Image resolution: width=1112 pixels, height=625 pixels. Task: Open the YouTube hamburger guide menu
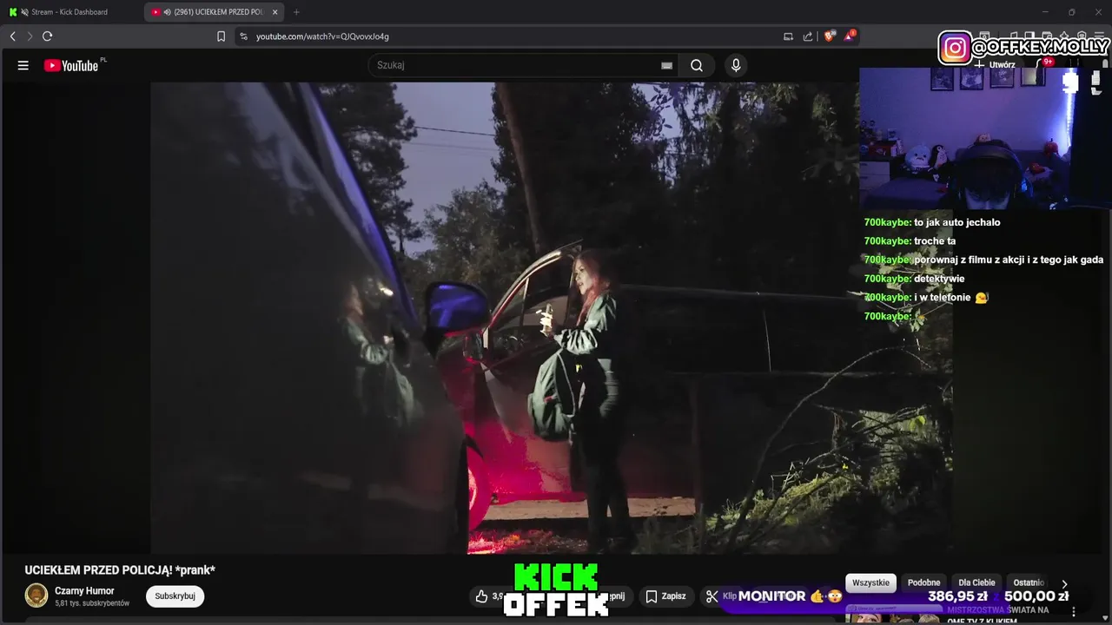point(23,65)
